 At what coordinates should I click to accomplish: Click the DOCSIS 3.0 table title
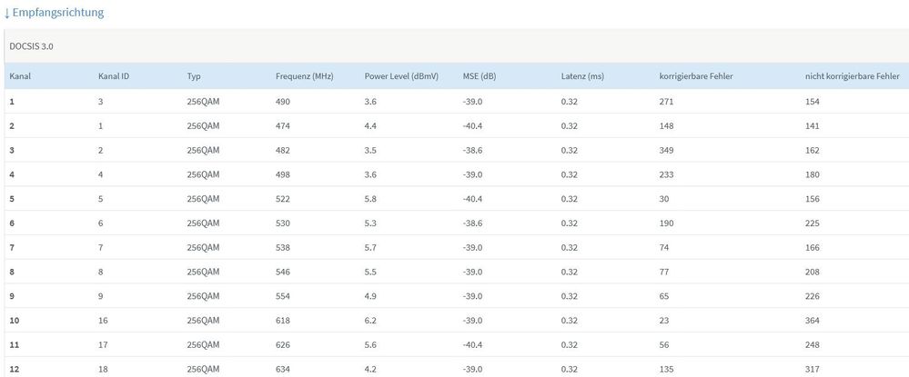pos(31,45)
